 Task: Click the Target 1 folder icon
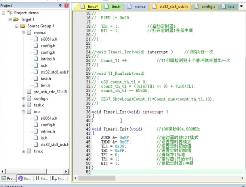tap(16, 19)
